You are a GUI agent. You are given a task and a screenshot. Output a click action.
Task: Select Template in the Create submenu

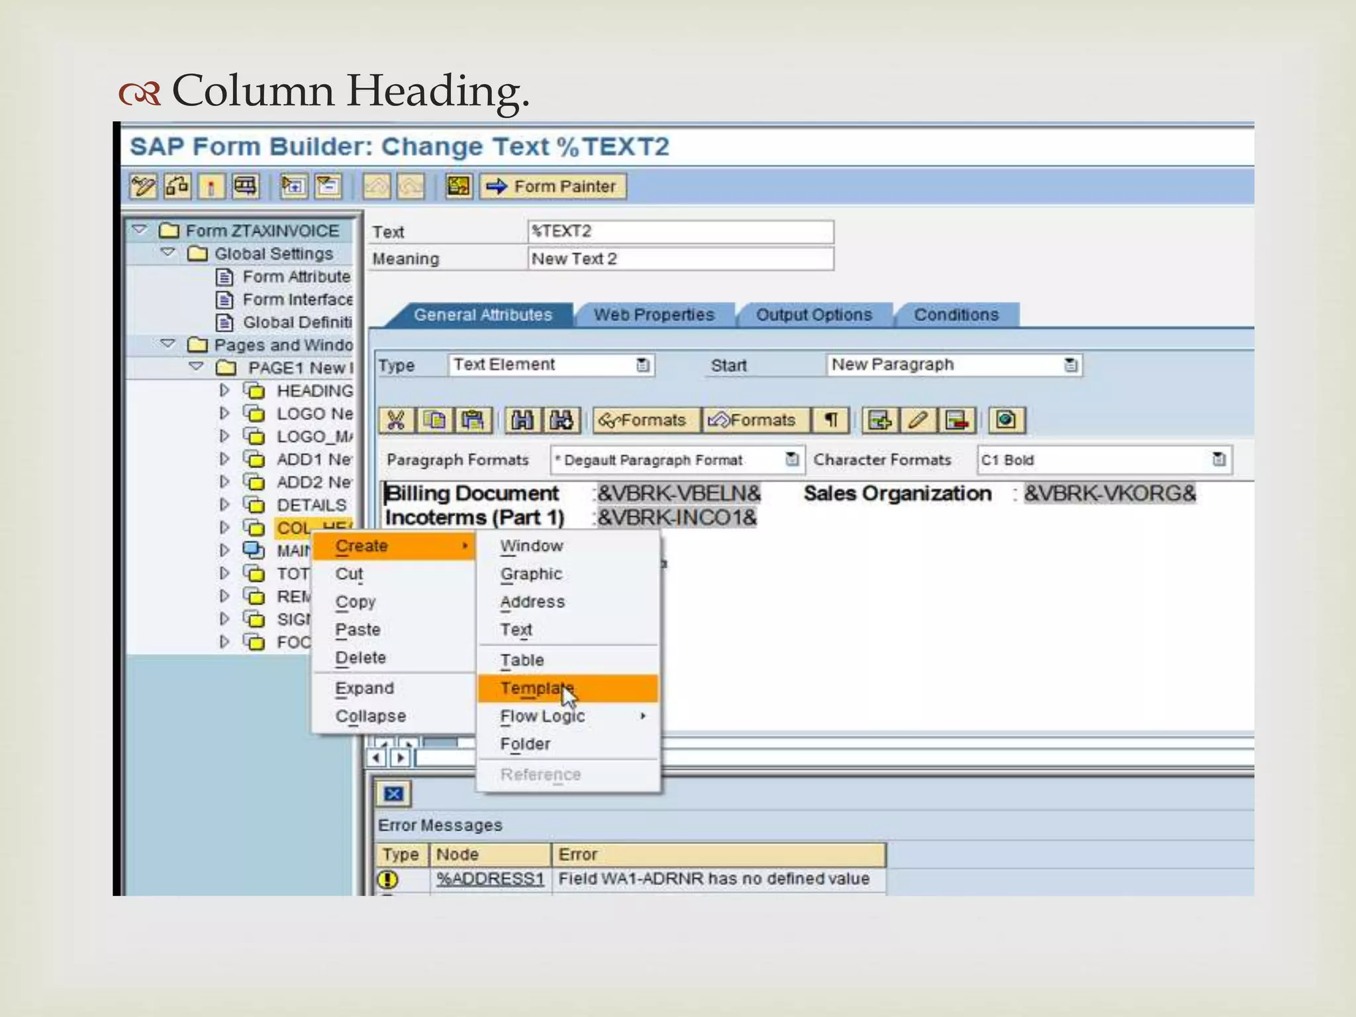click(536, 689)
